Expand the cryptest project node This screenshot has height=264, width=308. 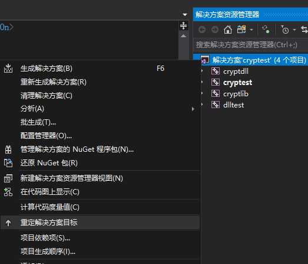[202, 82]
